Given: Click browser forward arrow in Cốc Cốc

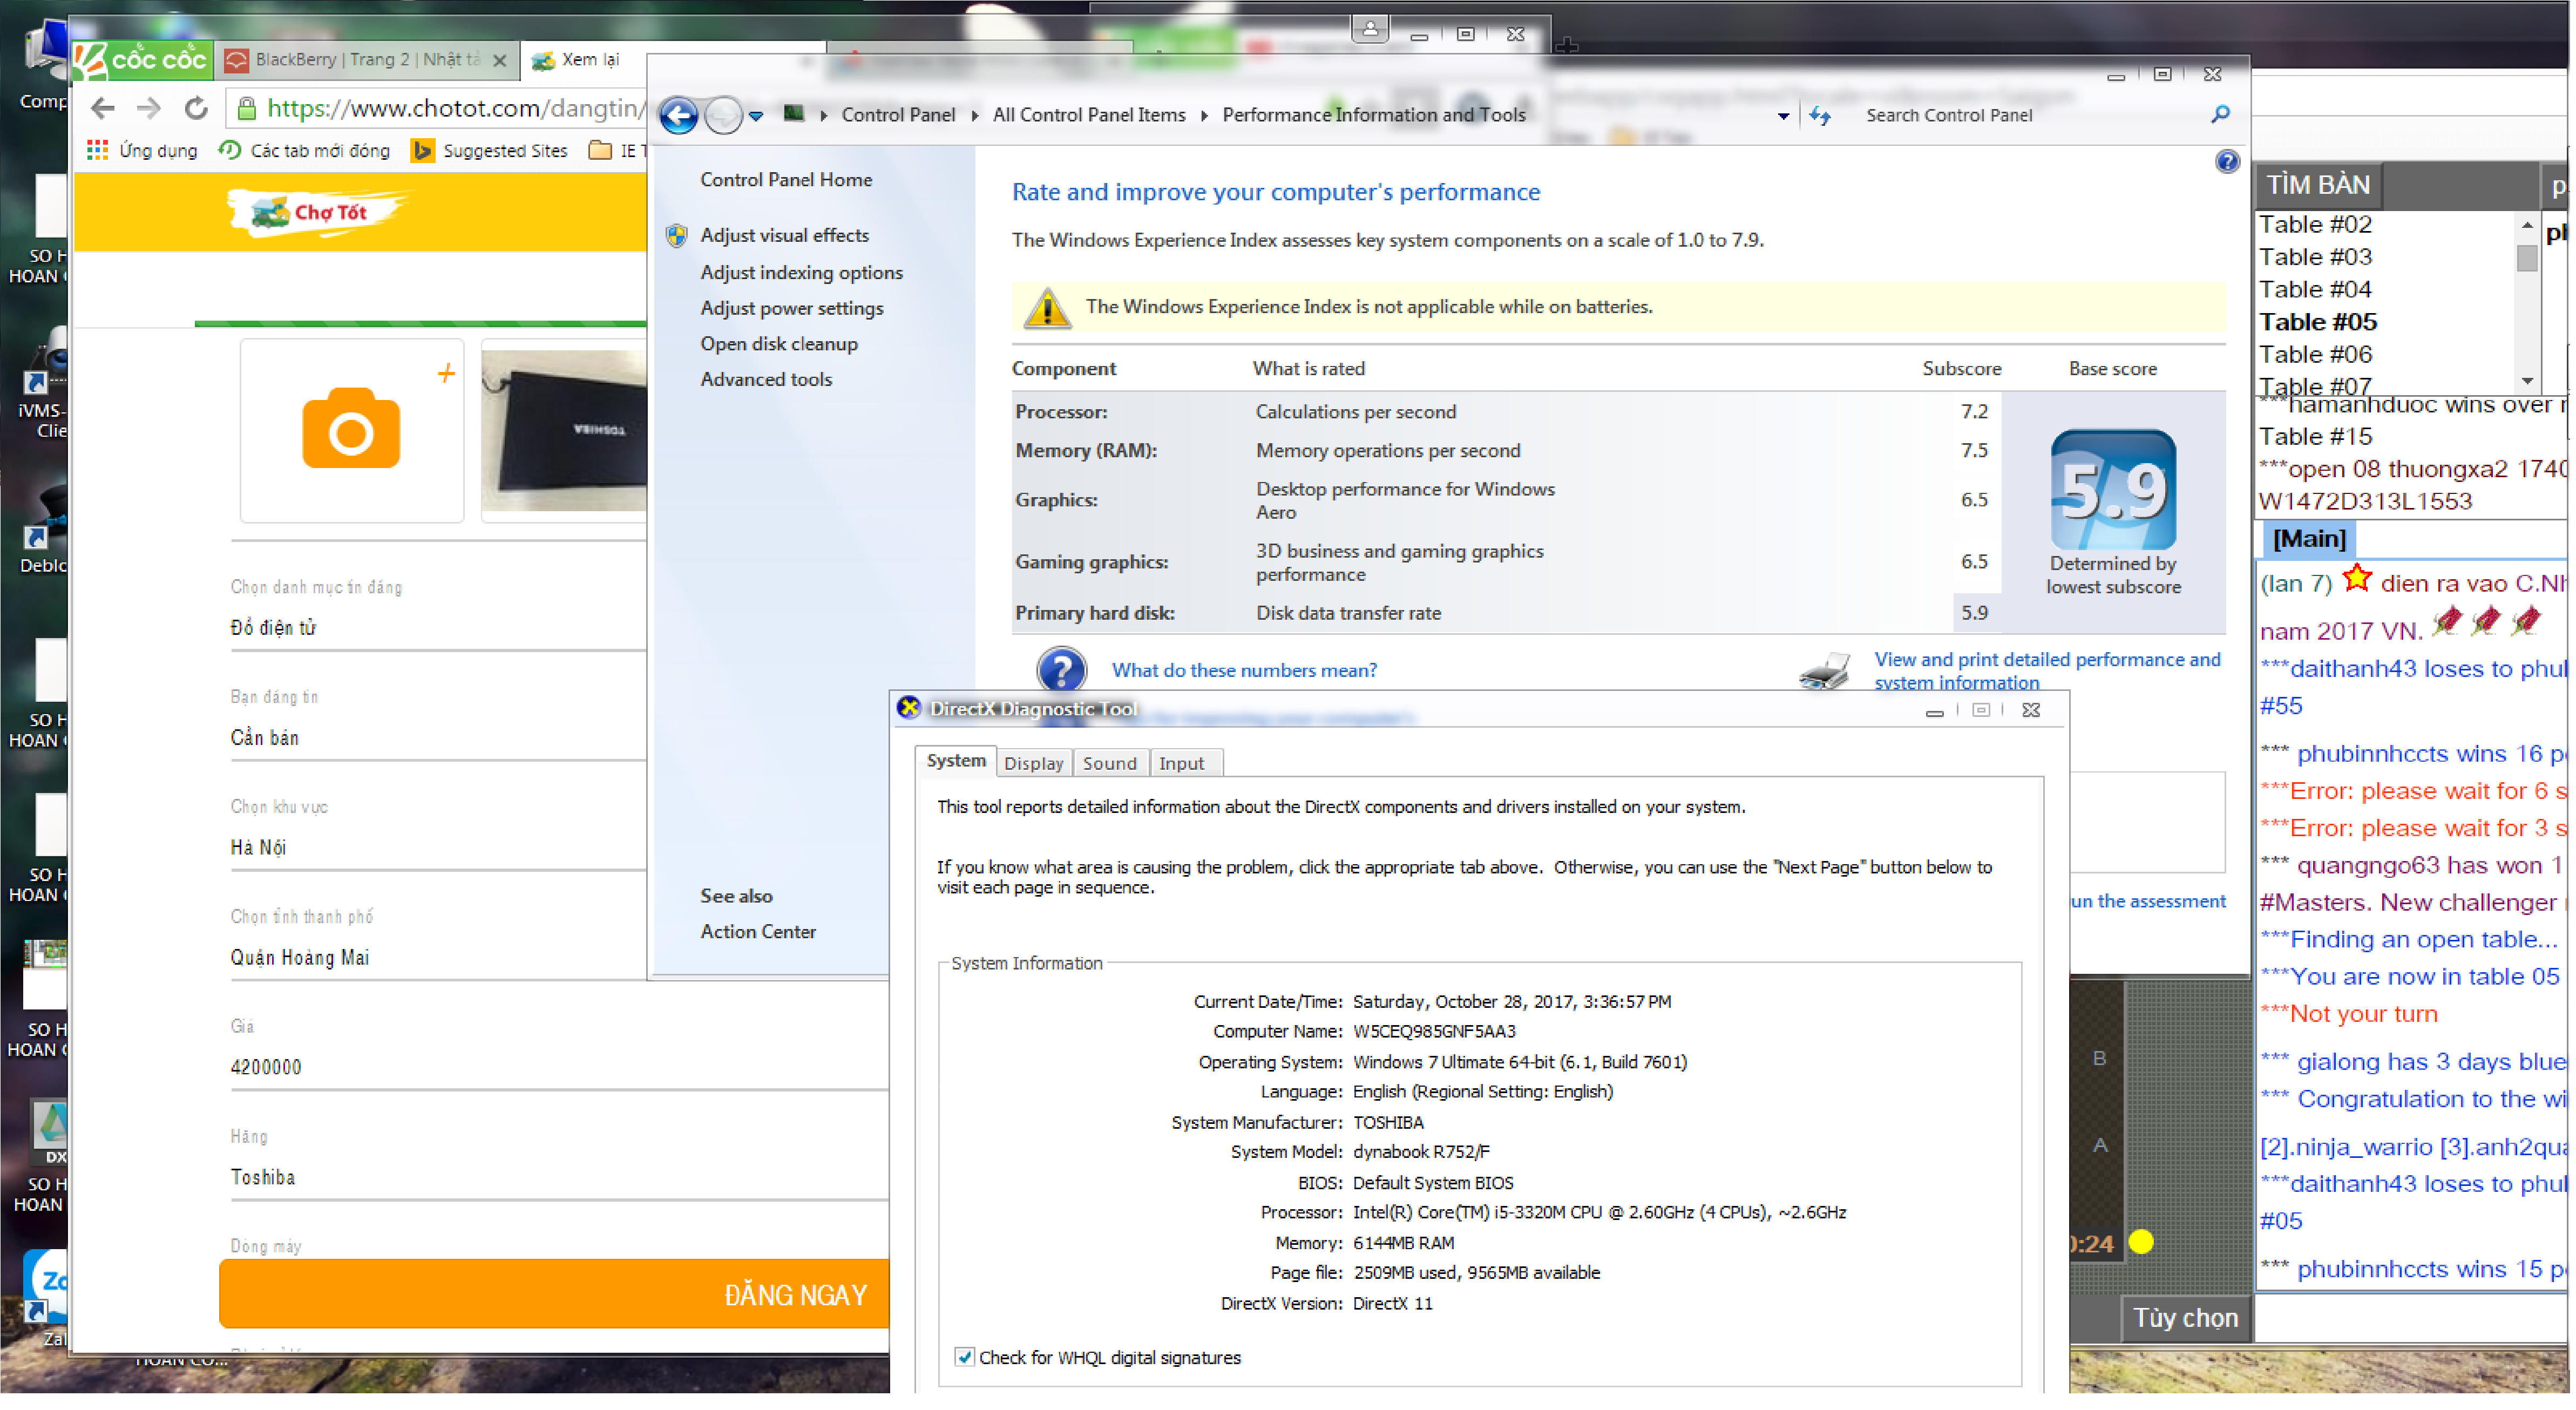Looking at the screenshot, I should click(x=149, y=108).
